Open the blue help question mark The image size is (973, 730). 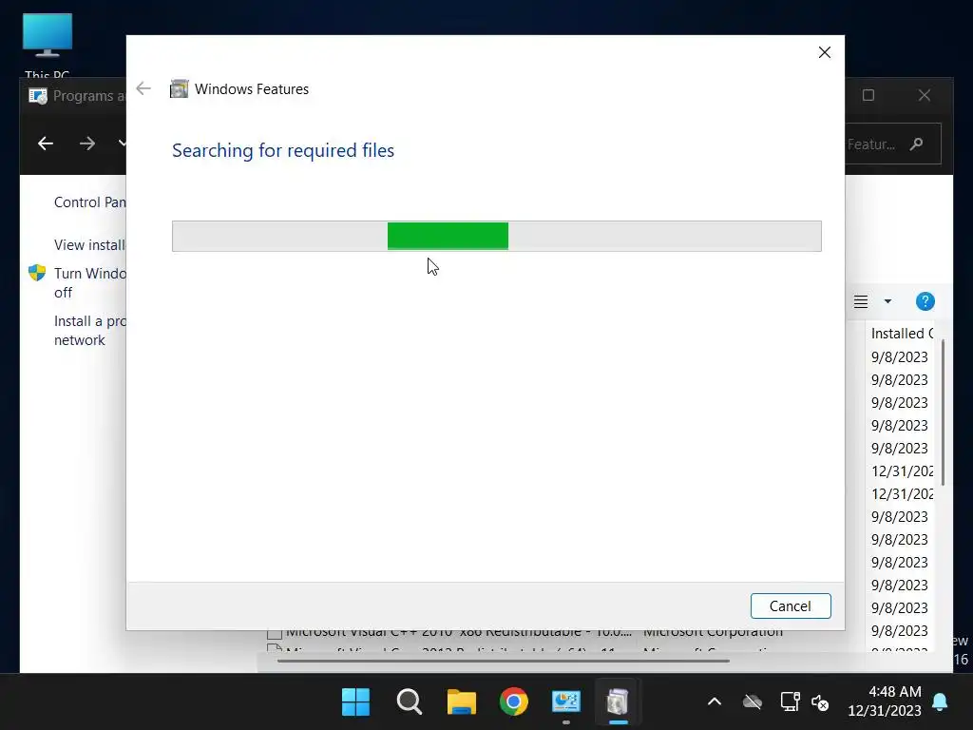point(925,301)
